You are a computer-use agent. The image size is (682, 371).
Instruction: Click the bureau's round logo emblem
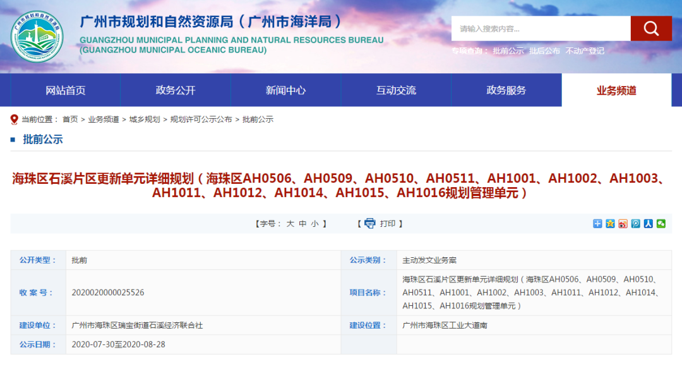pos(37,37)
